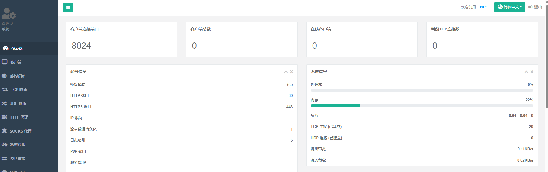This screenshot has height=172, width=548.
Task: Click the 退出 logout link
Action: (535, 7)
